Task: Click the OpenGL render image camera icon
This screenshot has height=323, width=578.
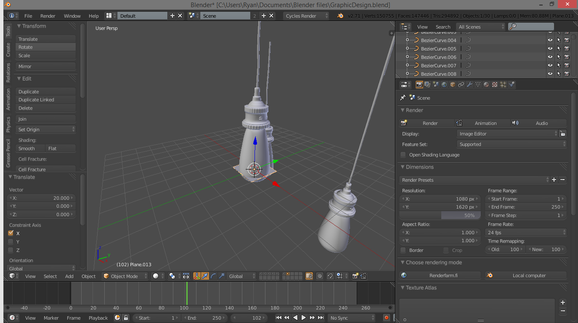Action: pos(355,276)
